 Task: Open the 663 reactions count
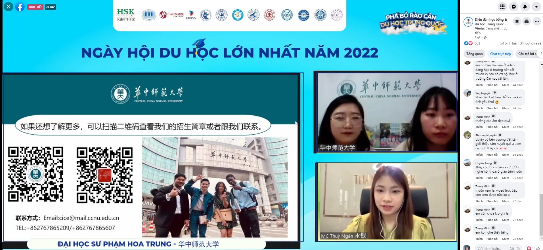click(x=477, y=43)
